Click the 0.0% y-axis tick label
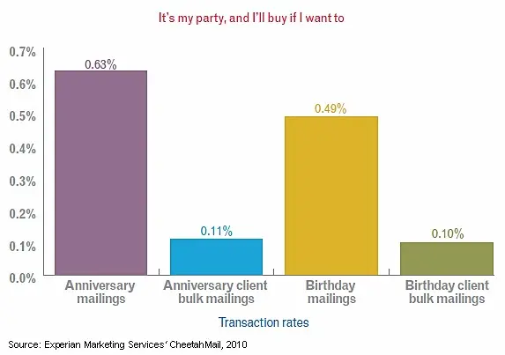The height and width of the screenshot is (355, 505). [22, 278]
